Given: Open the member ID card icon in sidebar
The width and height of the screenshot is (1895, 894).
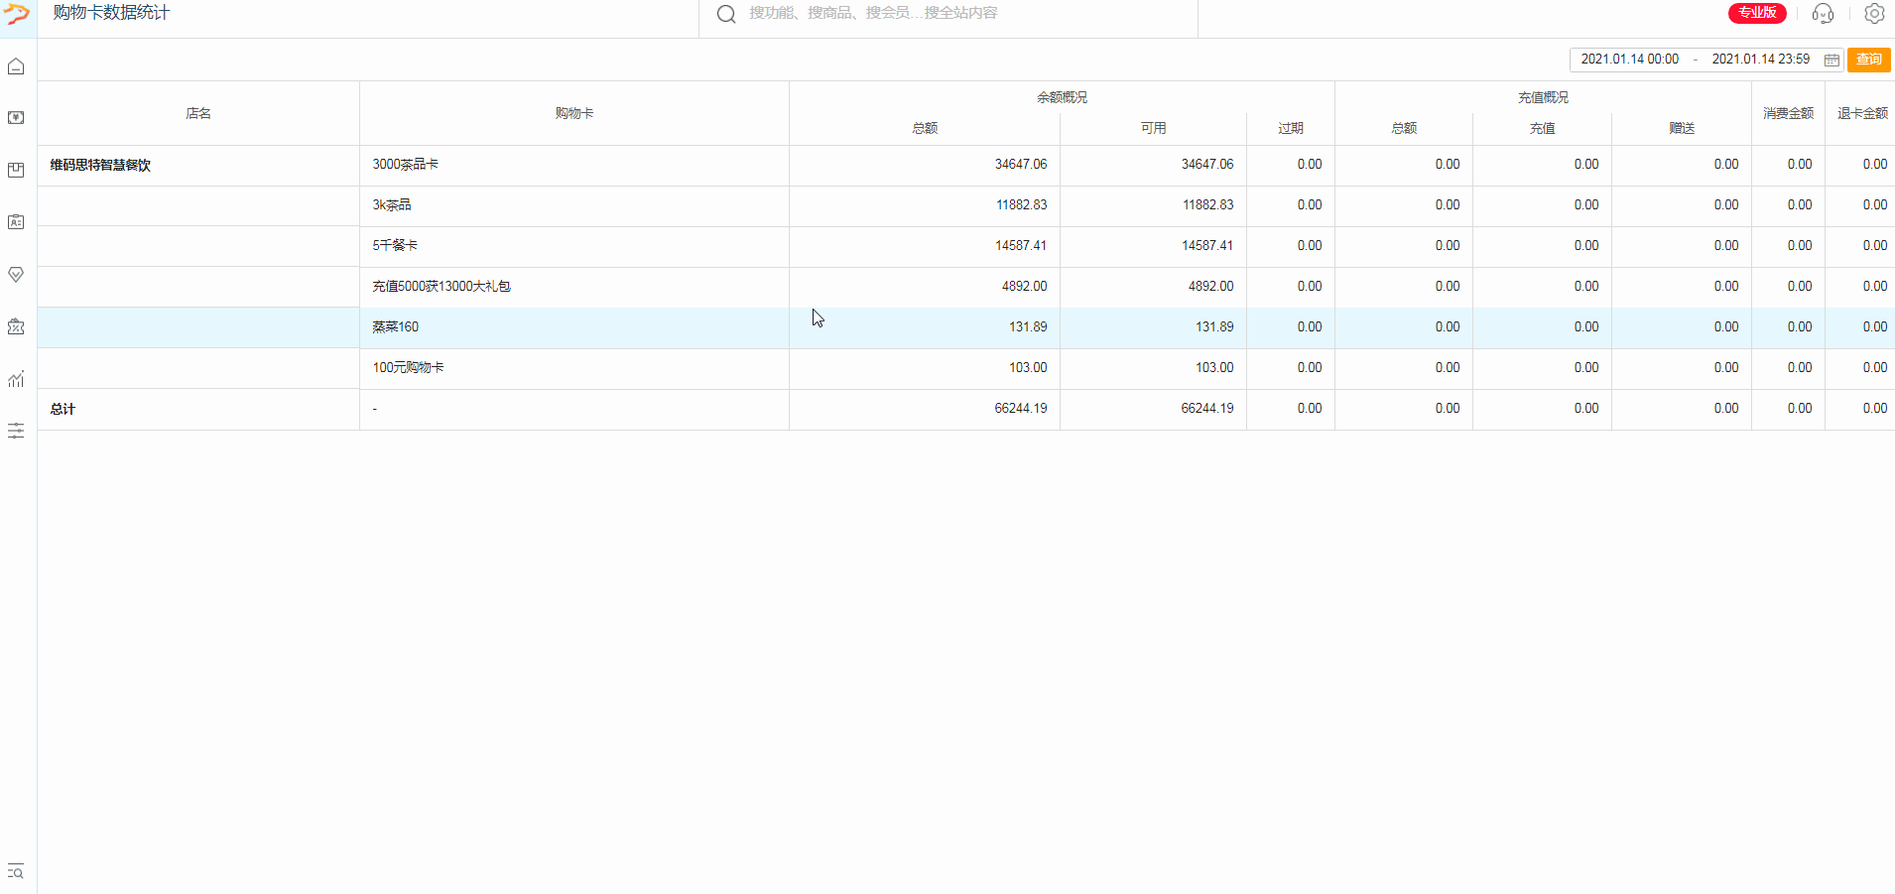Looking at the screenshot, I should [x=16, y=222].
